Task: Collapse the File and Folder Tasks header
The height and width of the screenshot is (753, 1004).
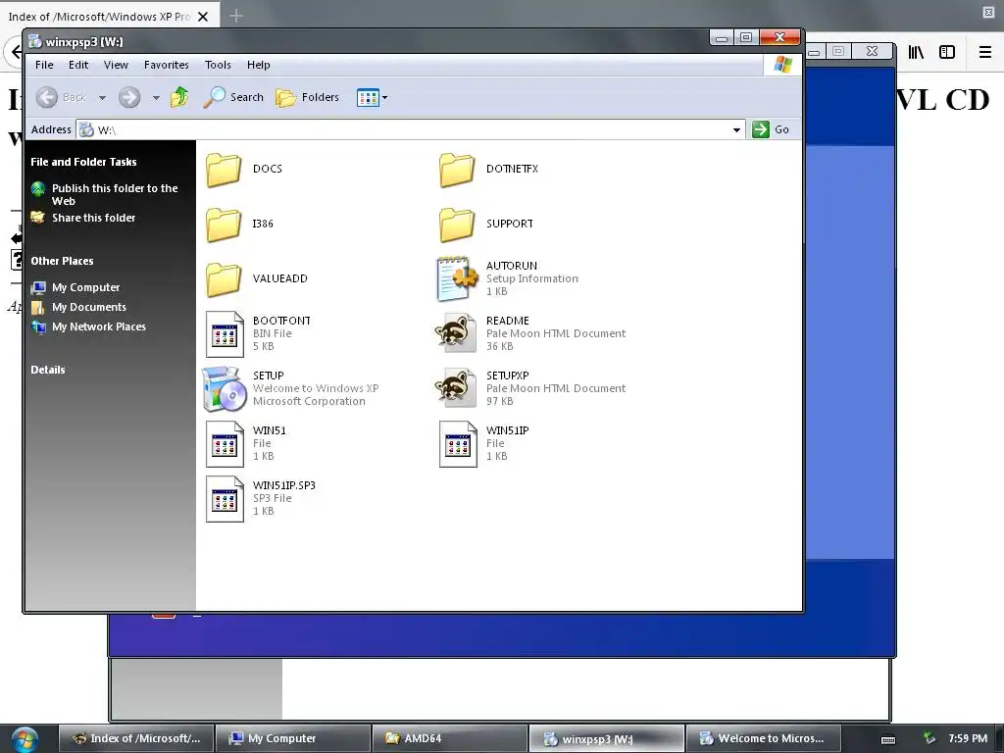Action: click(83, 162)
